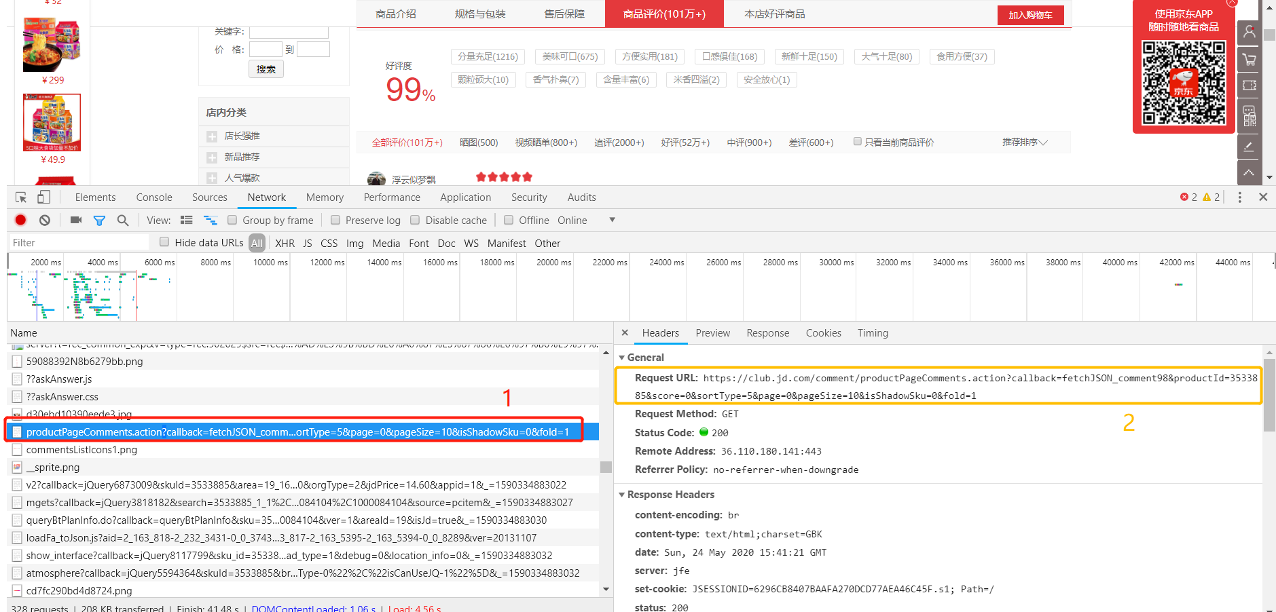Click the feedback pencil sidebar icon
Viewport: 1276px width, 612px height.
click(1250, 147)
